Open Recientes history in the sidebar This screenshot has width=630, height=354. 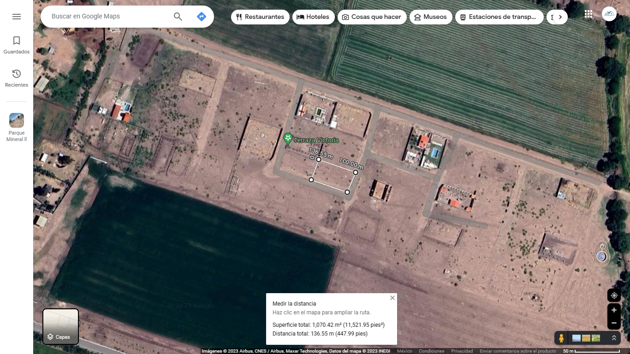(x=17, y=78)
